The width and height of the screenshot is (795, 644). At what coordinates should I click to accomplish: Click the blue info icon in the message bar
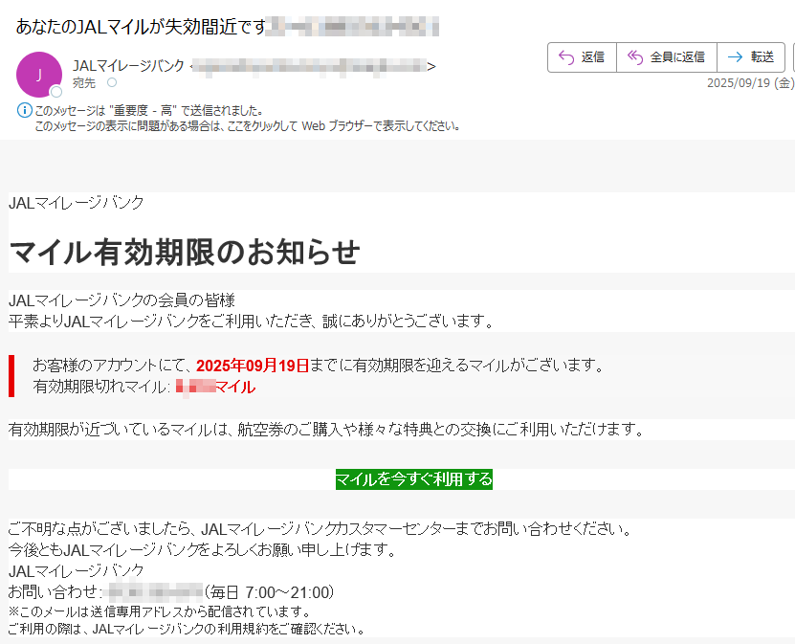(x=24, y=111)
